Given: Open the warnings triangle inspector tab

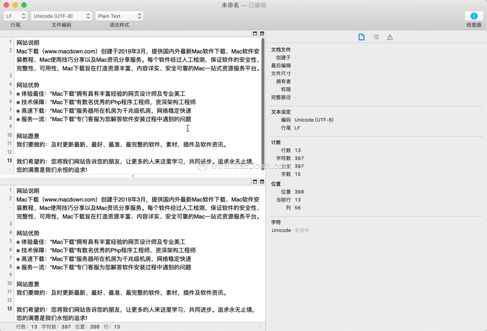Looking at the screenshot, I should pos(390,37).
